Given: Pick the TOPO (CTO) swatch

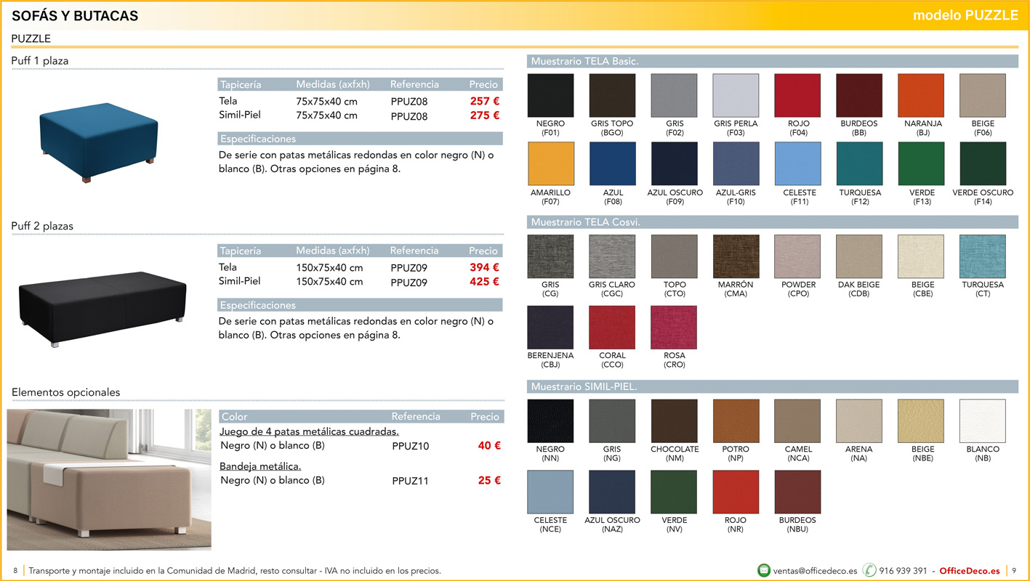Looking at the screenshot, I should (674, 256).
